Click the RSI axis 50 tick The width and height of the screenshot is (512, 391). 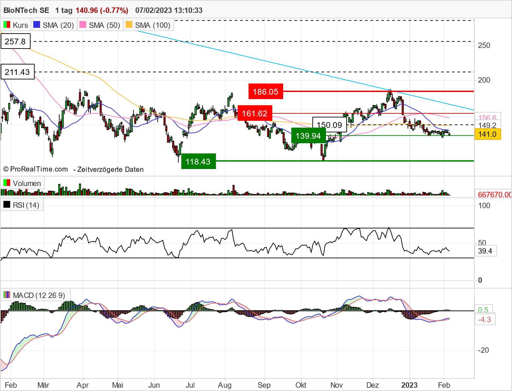[x=482, y=243]
